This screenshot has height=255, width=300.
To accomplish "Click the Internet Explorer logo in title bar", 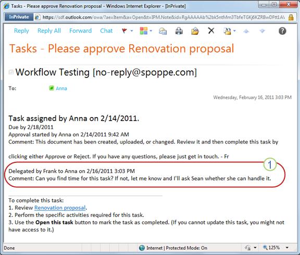I will (6, 6).
